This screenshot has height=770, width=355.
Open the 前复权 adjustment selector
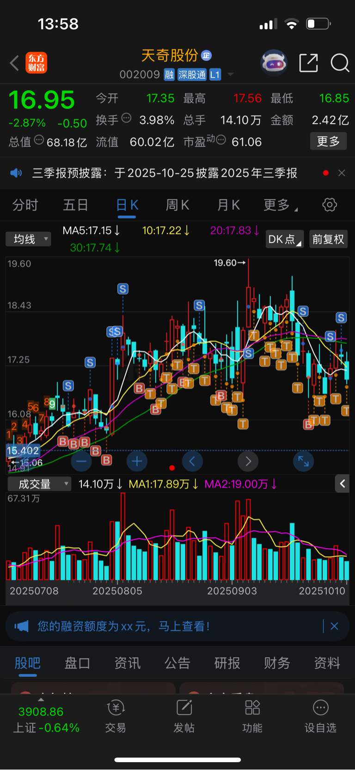point(328,239)
